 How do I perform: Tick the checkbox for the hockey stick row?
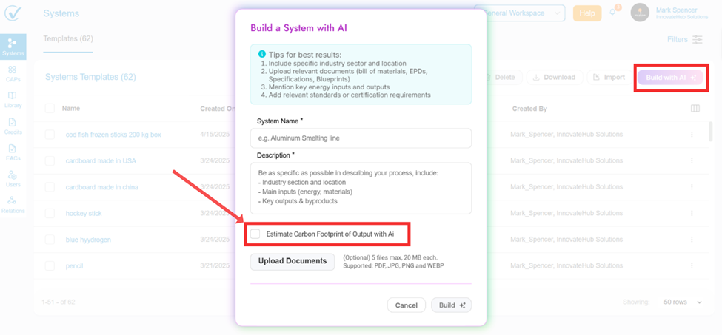(50, 213)
